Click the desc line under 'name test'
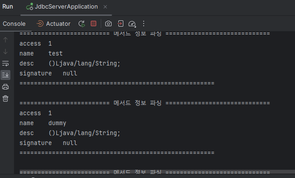Screen dimensions: 295x178 [x=70, y=63]
